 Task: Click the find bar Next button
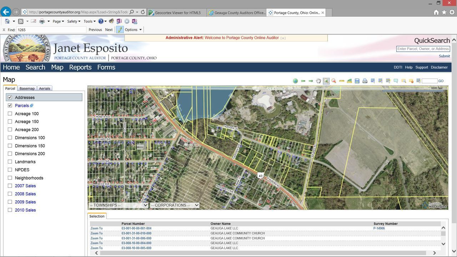tap(109, 30)
